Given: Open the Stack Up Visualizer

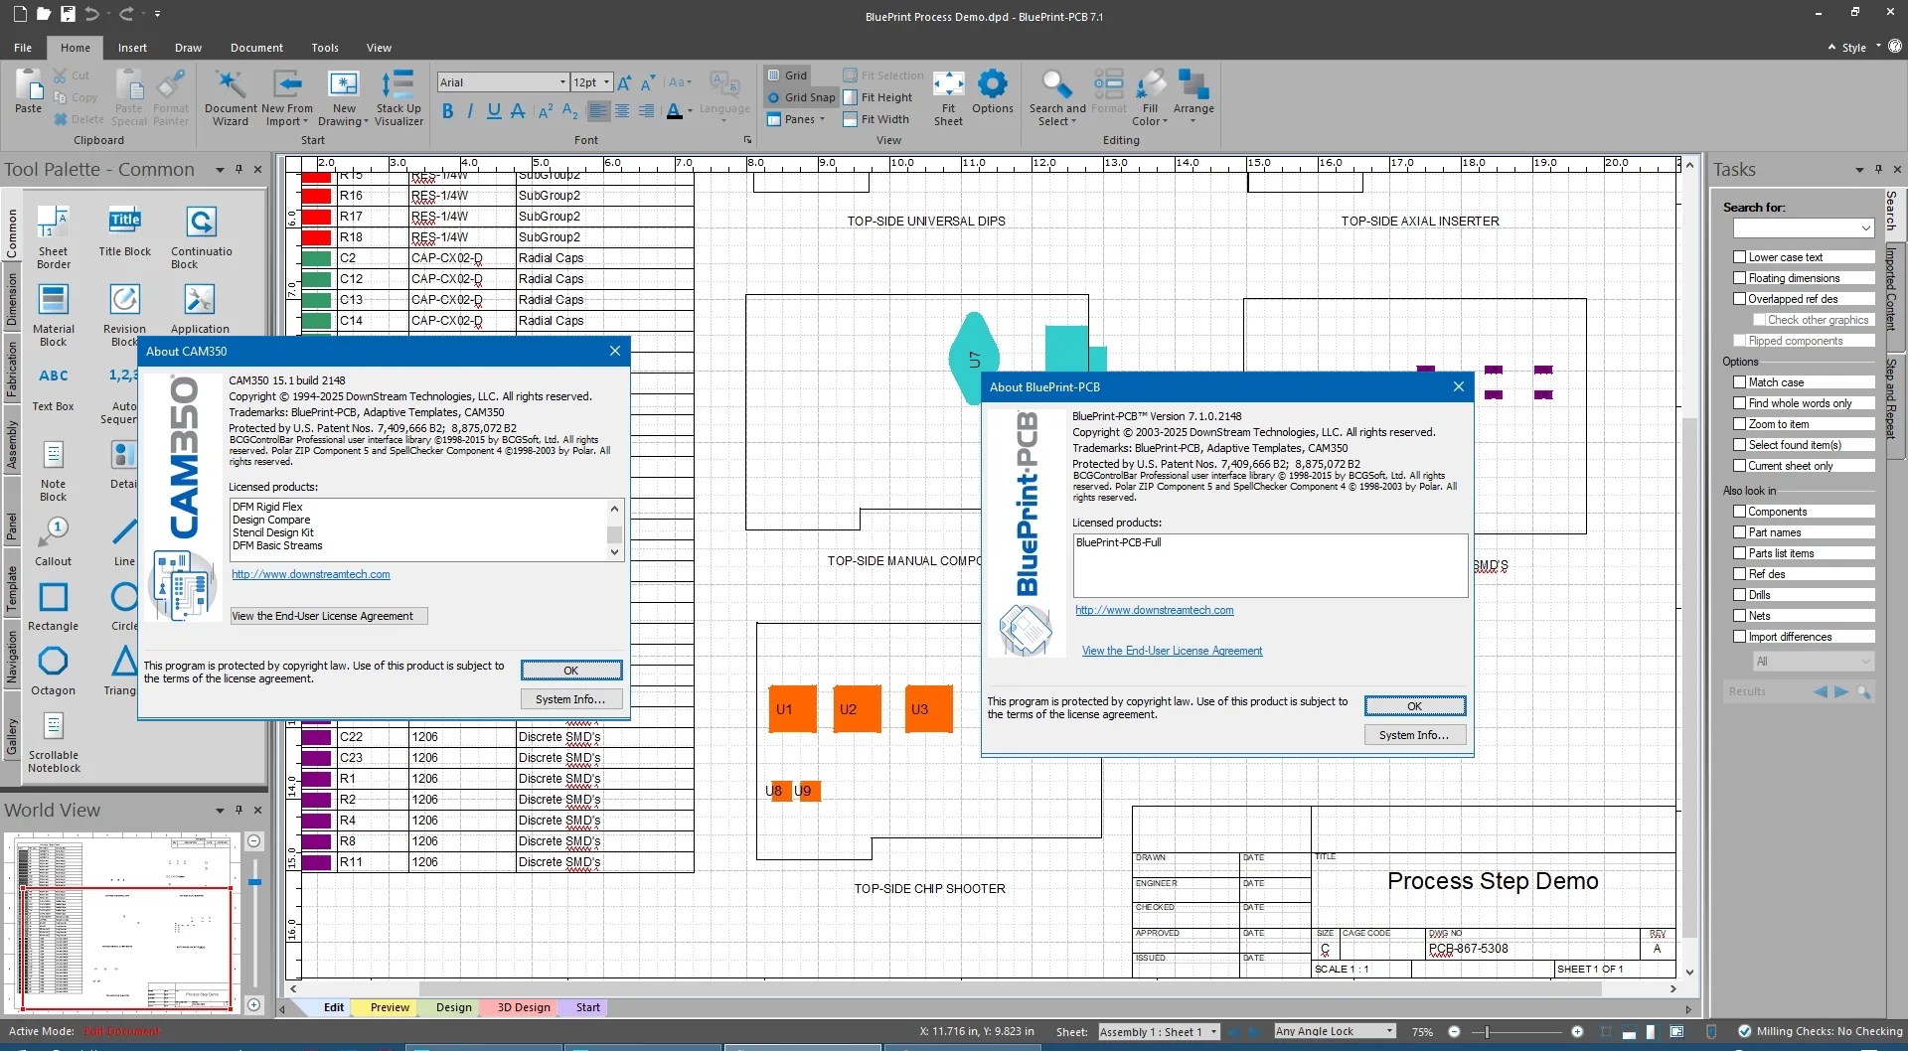Looking at the screenshot, I should [398, 97].
